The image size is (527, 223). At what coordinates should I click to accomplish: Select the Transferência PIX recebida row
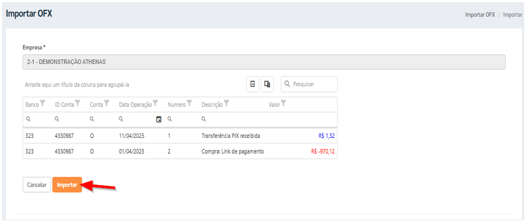pos(180,136)
